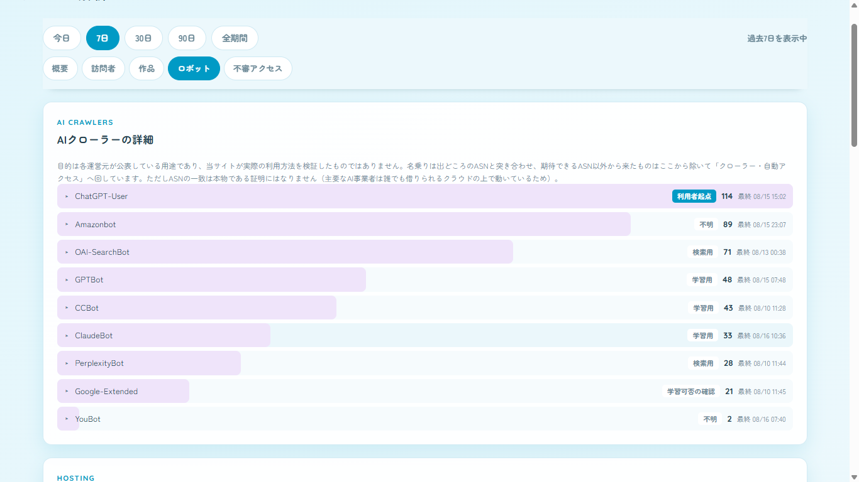Expand the ChatGPT-User row triangle
Viewport: 859px width, 482px height.
coord(67,196)
